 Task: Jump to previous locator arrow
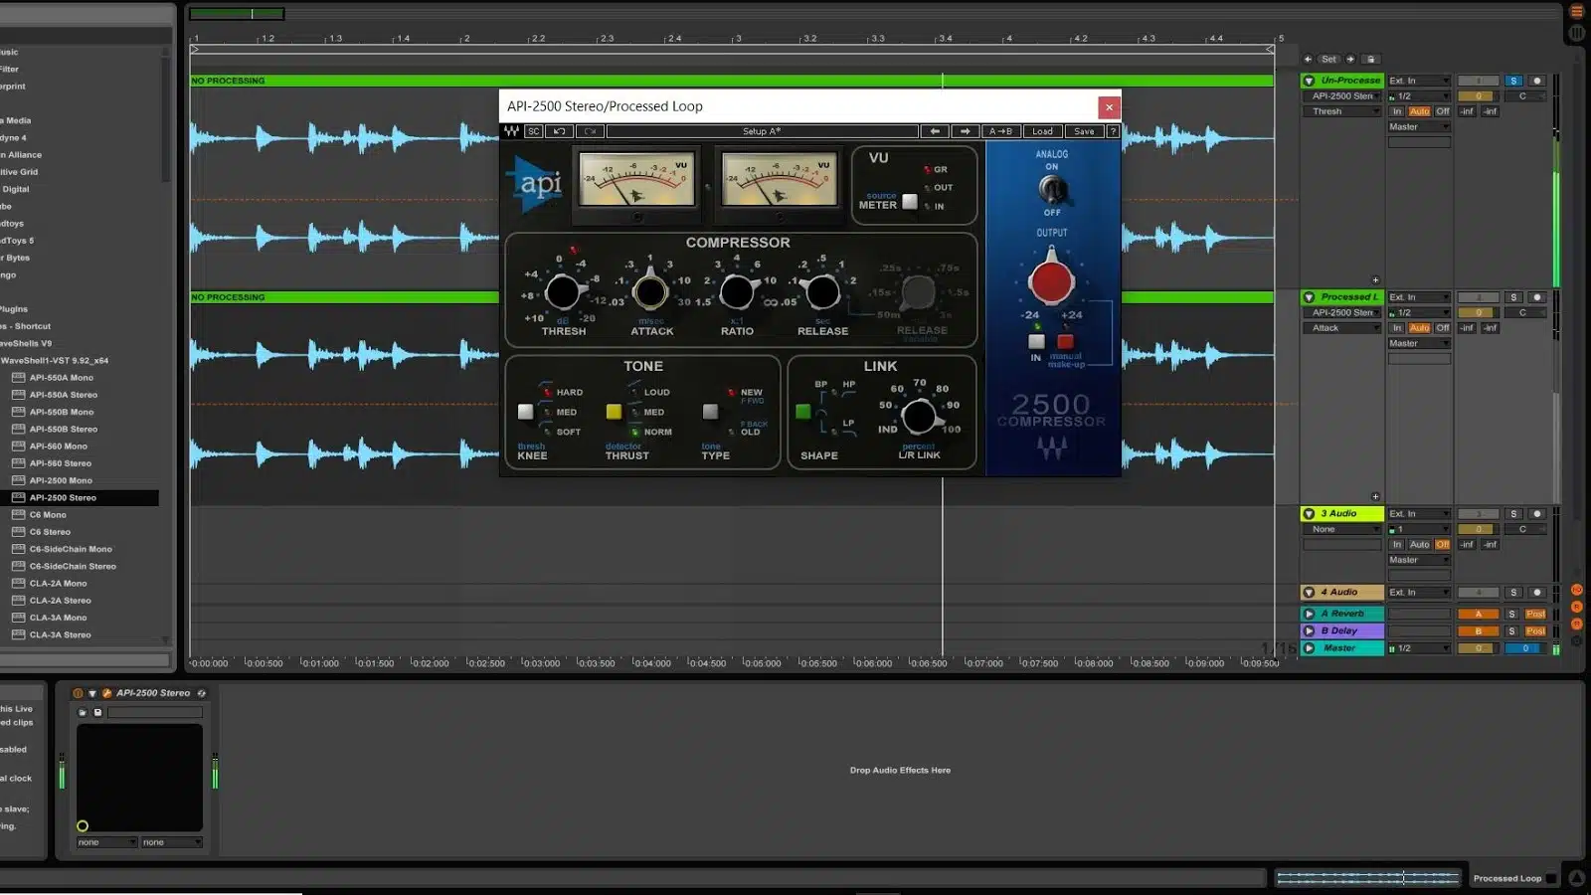1308,59
